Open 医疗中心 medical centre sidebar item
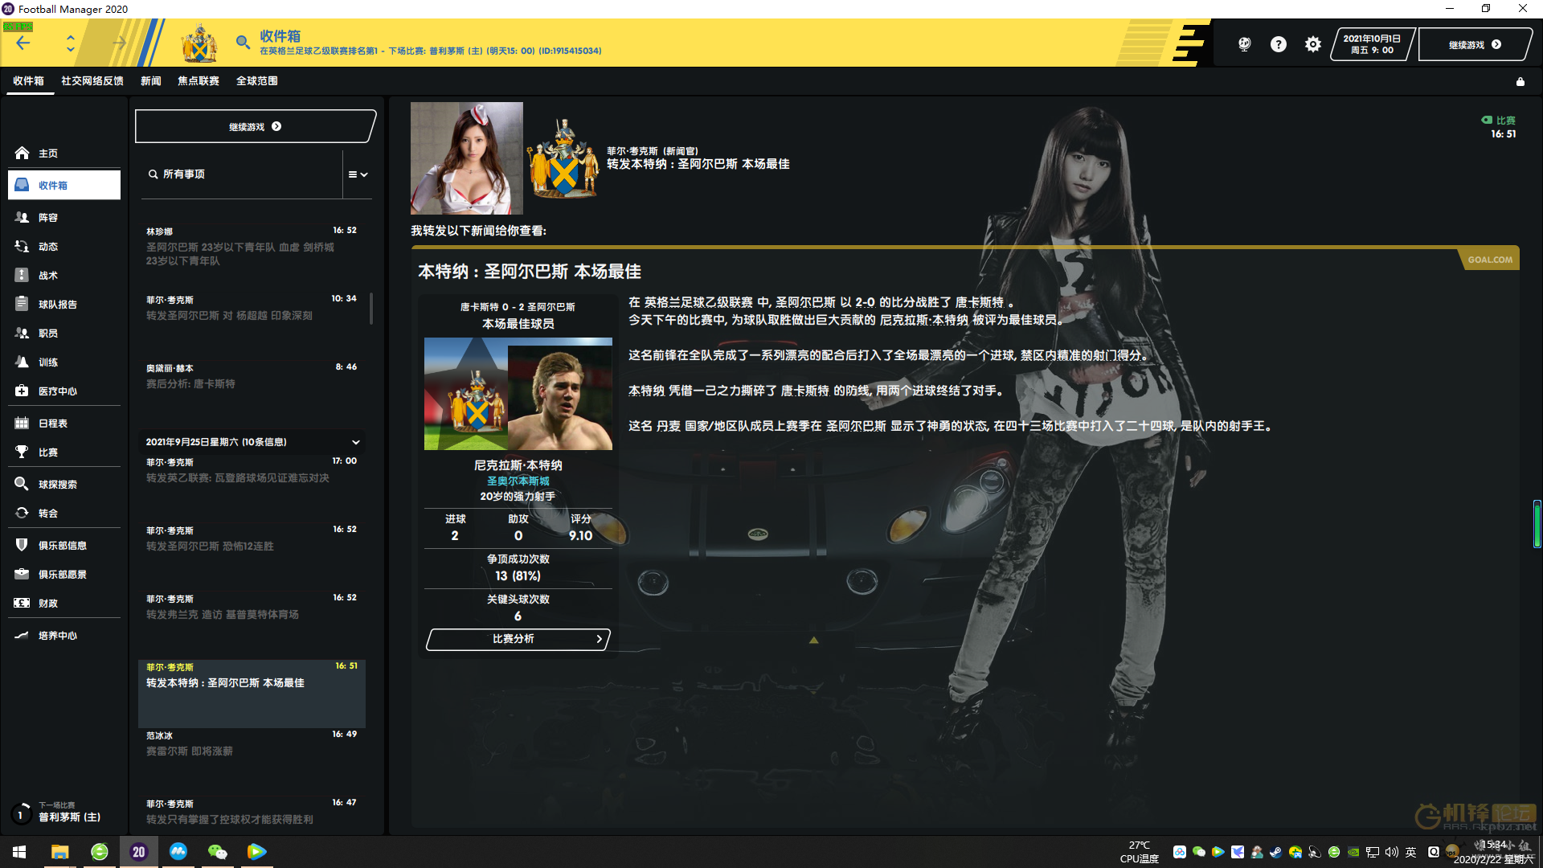The width and height of the screenshot is (1543, 868). pyautogui.click(x=57, y=391)
